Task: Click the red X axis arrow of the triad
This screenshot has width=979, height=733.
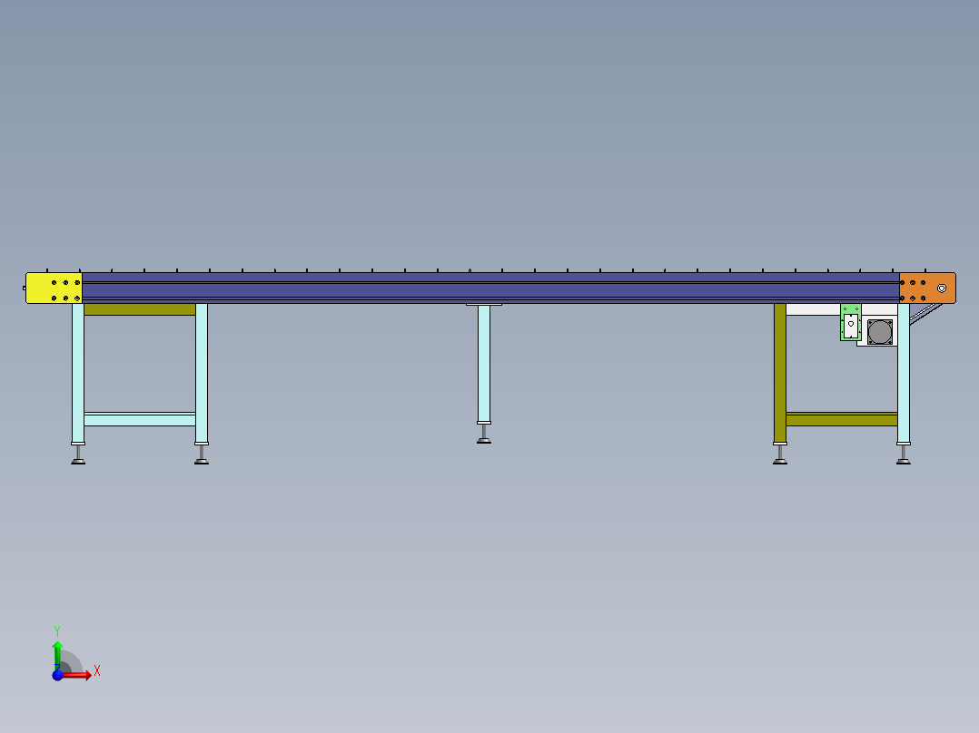Action: coord(77,675)
